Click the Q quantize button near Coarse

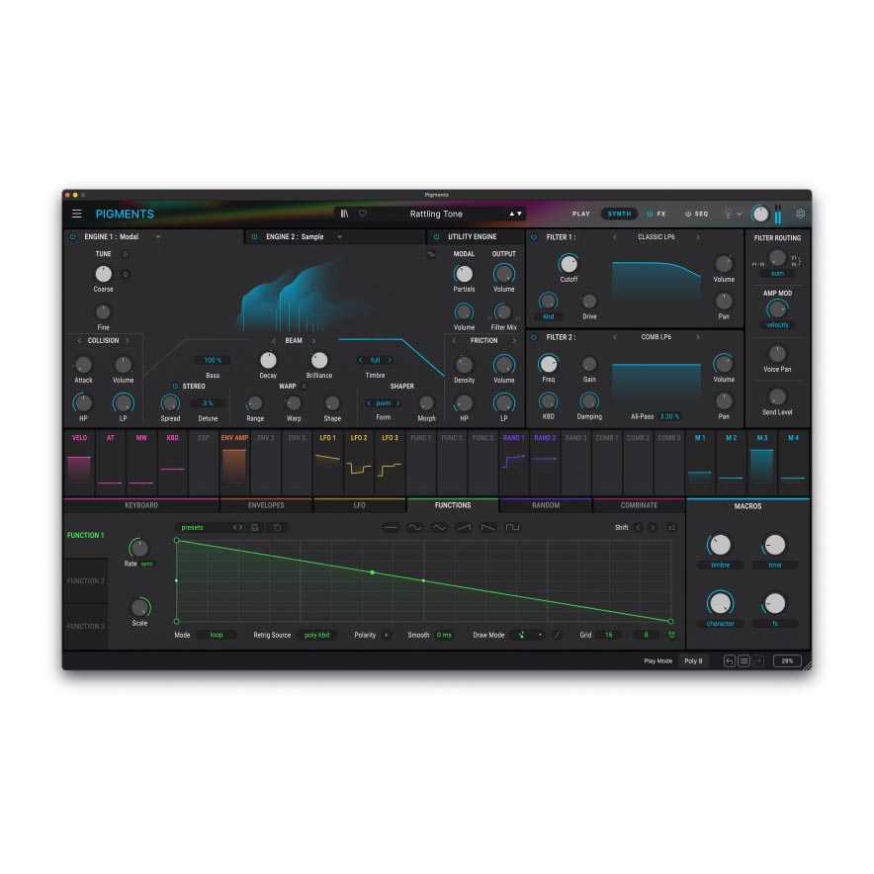tap(126, 274)
